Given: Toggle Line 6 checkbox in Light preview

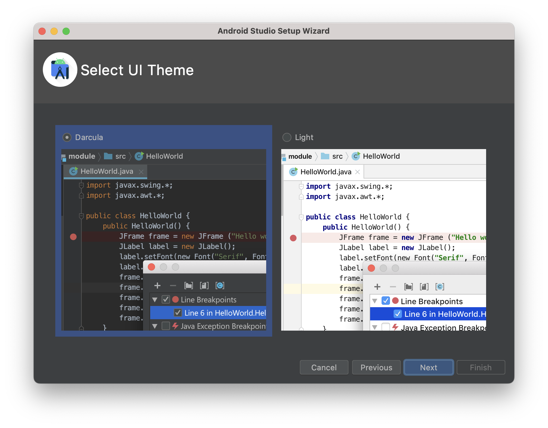Looking at the screenshot, I should (x=398, y=314).
